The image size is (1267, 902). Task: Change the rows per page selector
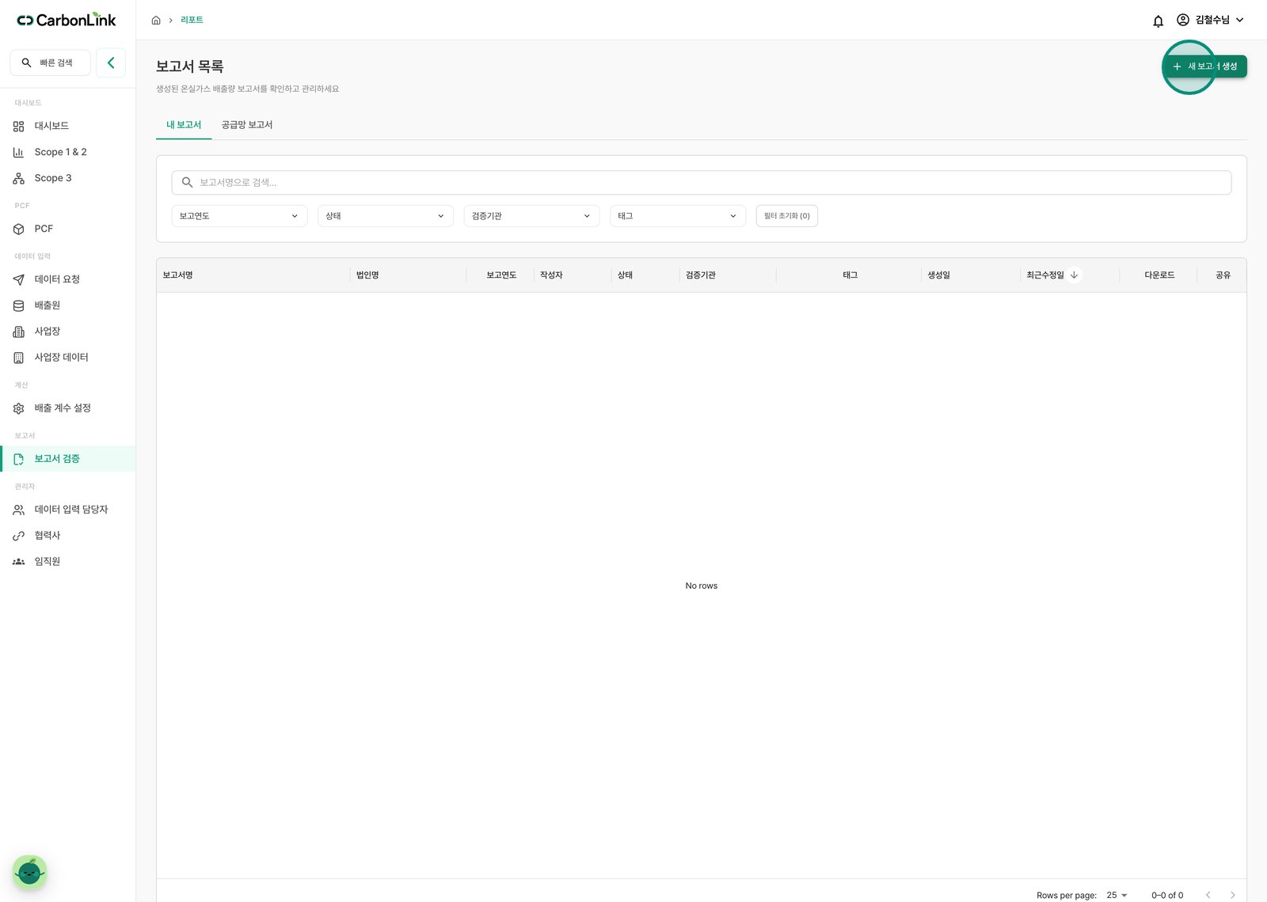pos(1117,895)
